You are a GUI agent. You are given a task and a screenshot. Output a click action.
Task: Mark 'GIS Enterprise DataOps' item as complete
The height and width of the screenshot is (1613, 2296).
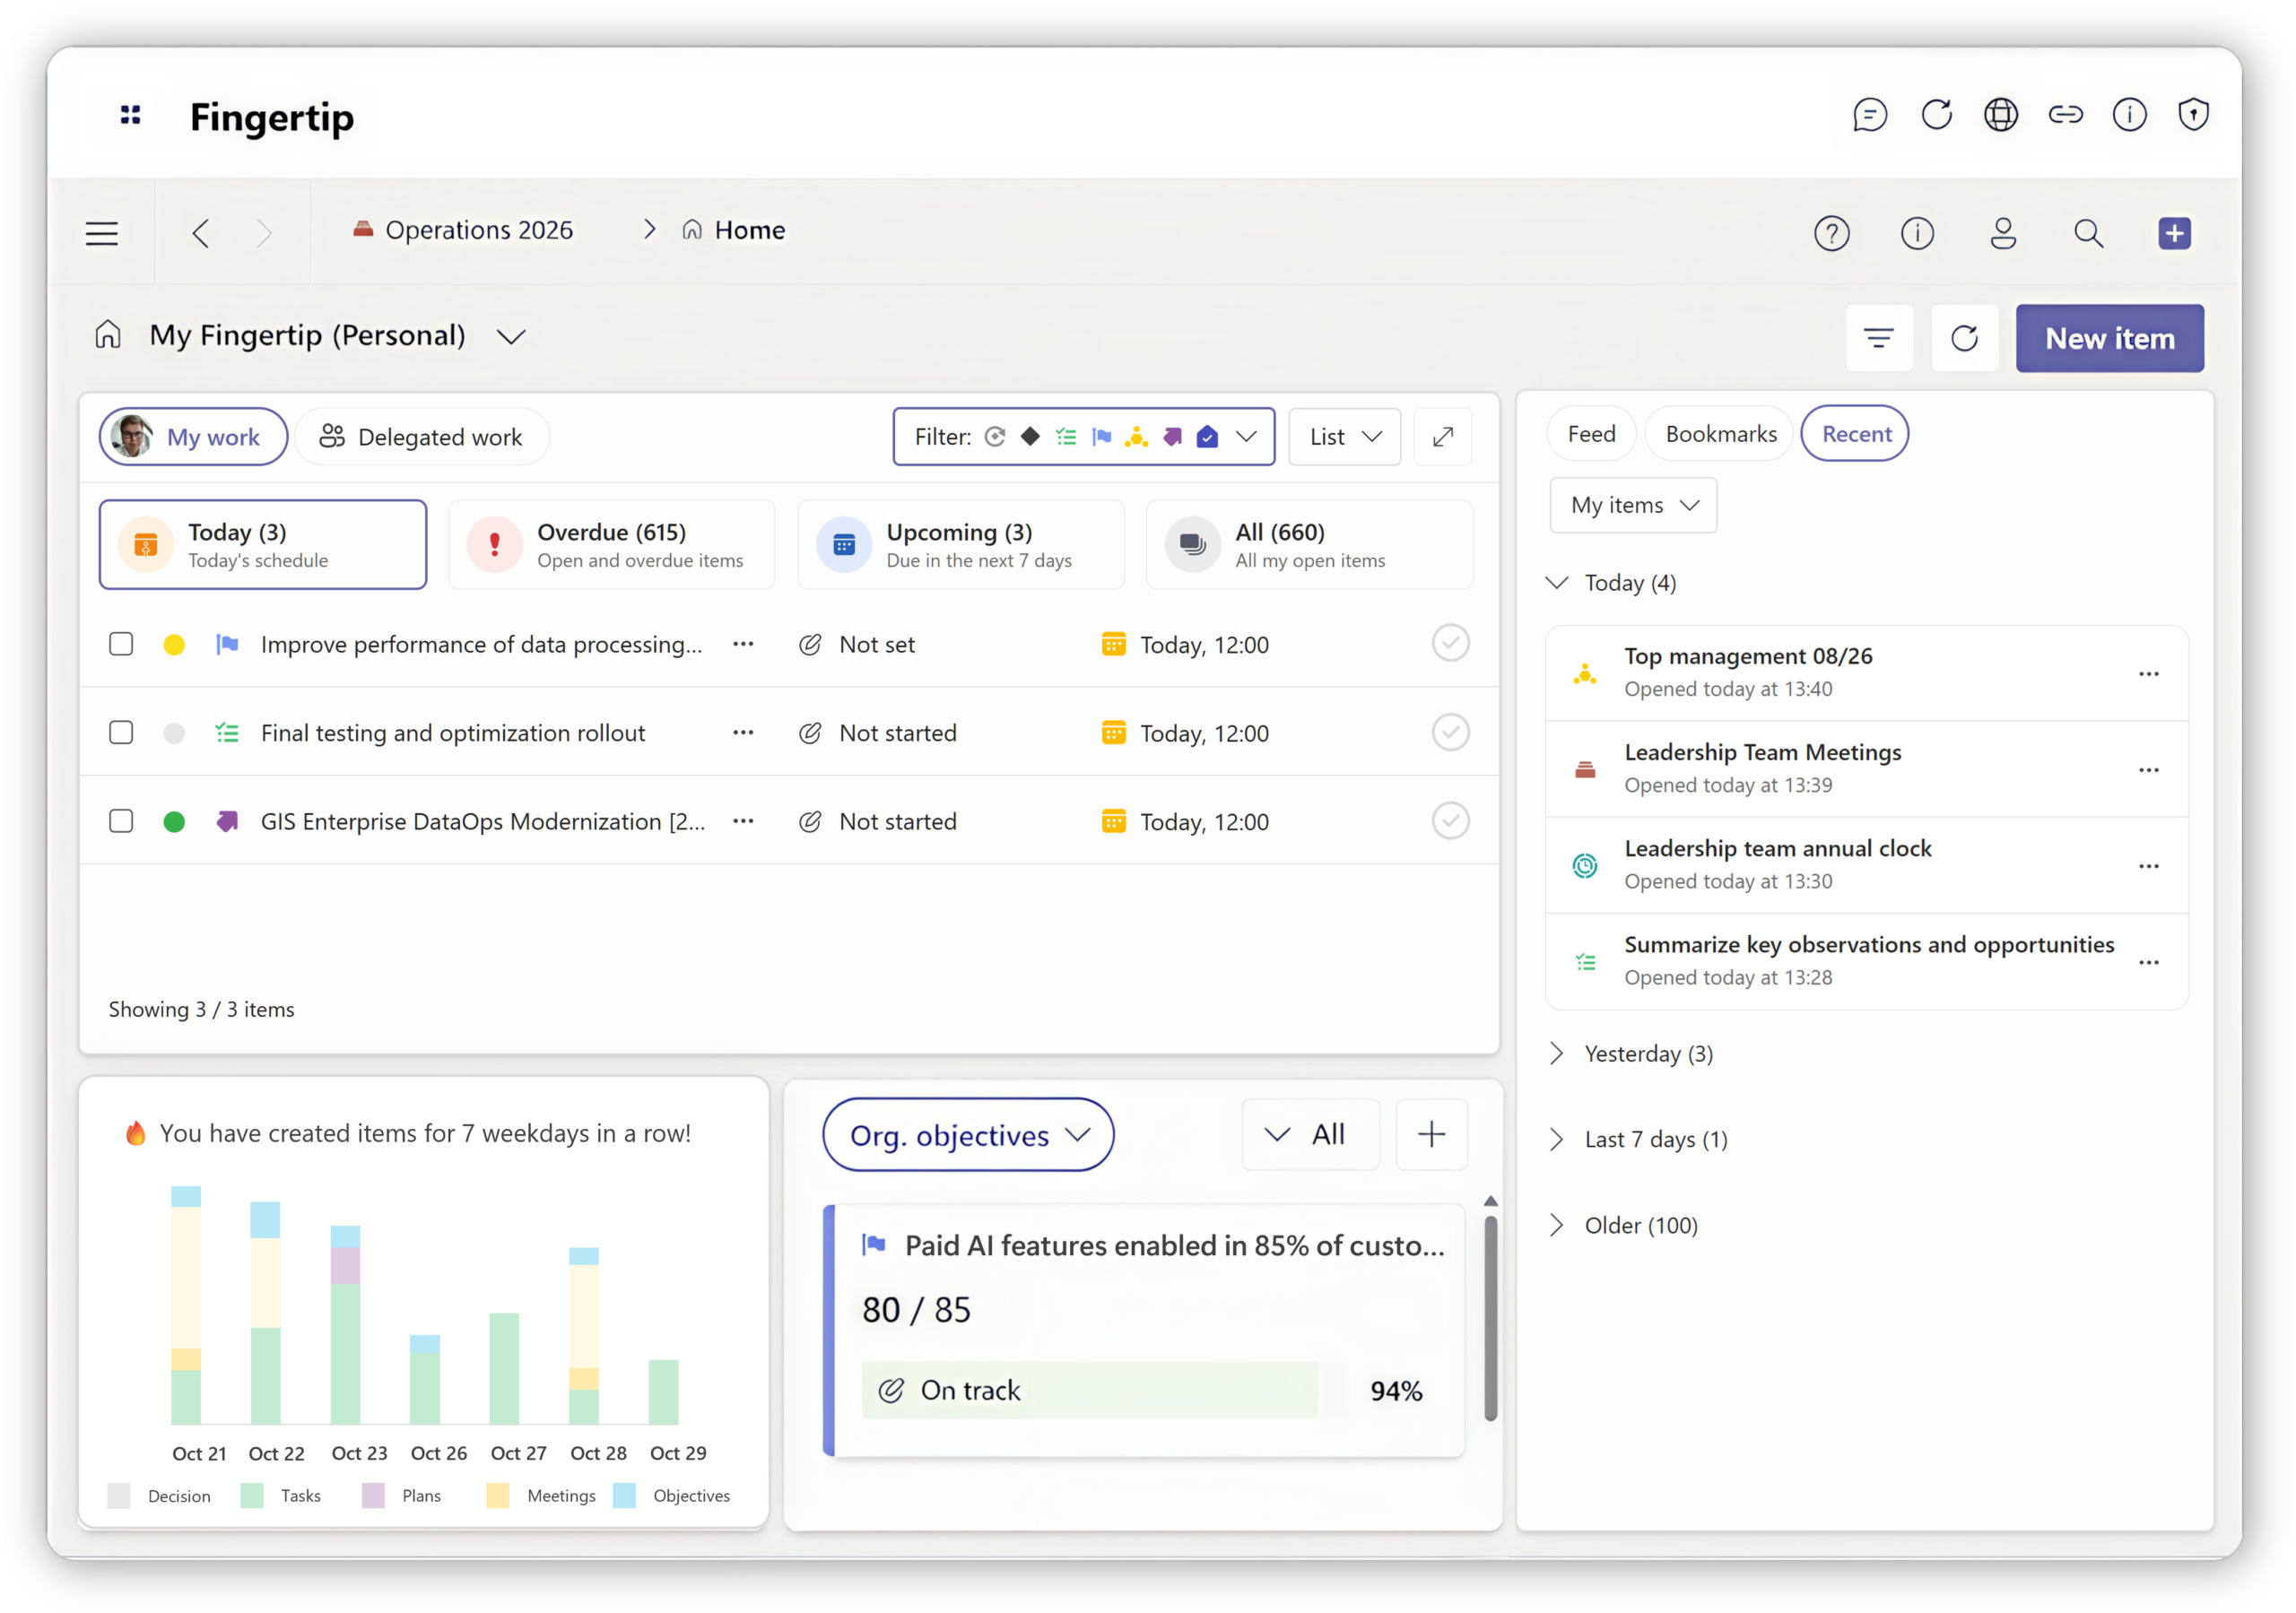coord(1449,820)
